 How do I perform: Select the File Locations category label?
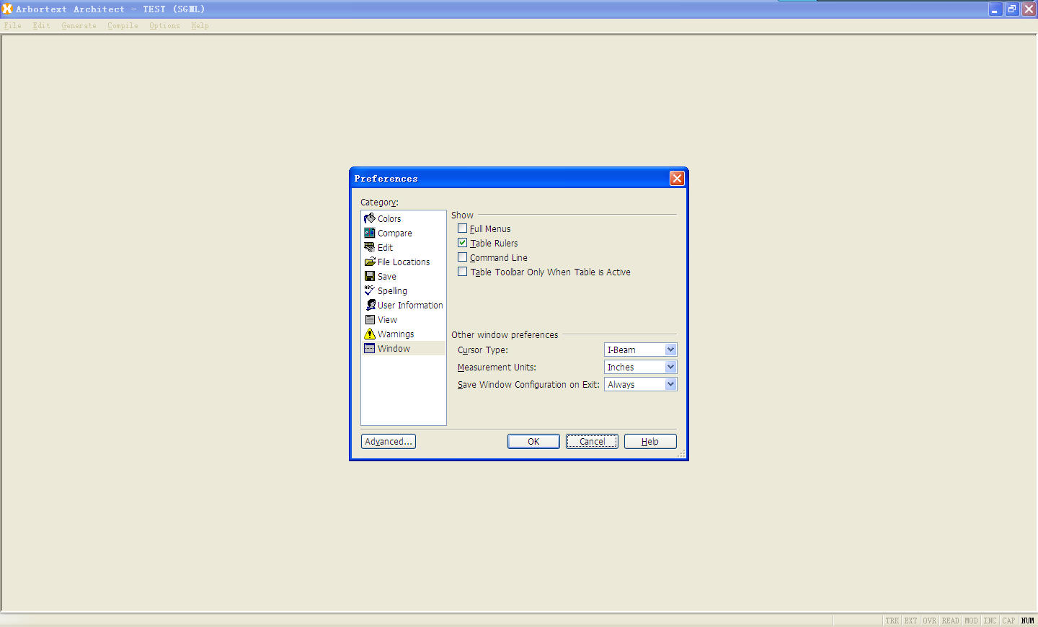tap(404, 262)
